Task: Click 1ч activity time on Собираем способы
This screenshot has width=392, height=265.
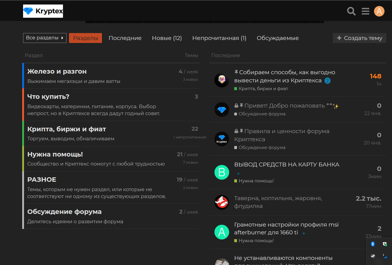Action: [379, 84]
